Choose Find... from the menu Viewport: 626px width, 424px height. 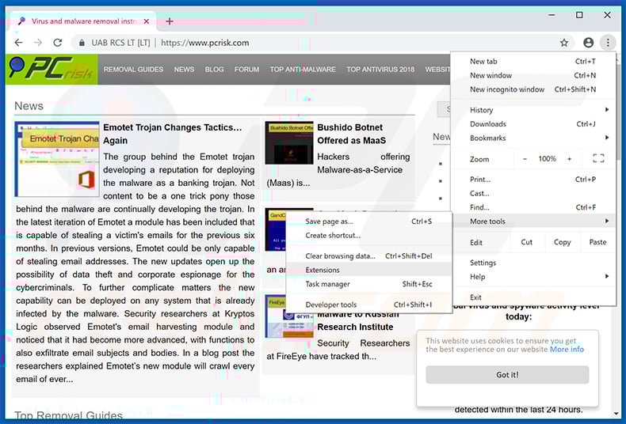533,207
